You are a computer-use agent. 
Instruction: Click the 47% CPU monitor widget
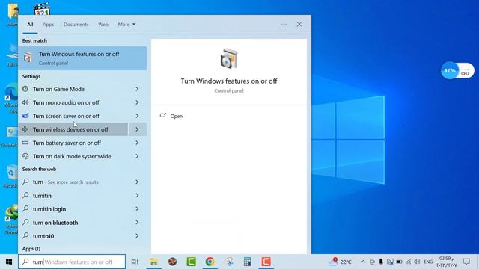coord(457,71)
